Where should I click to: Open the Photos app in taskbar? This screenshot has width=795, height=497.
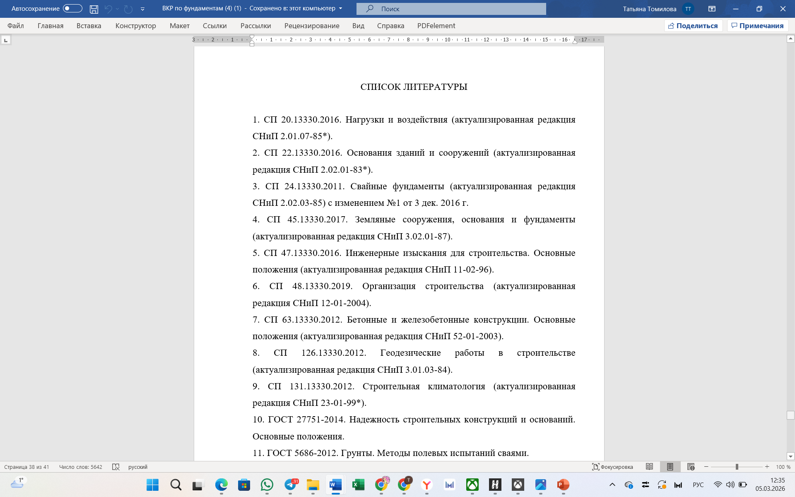click(x=541, y=485)
